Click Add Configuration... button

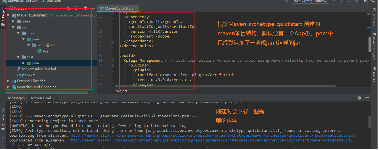point(310,1)
